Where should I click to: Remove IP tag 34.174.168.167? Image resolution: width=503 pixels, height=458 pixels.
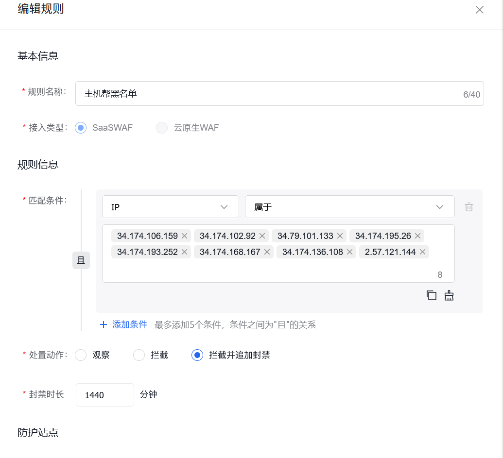267,252
